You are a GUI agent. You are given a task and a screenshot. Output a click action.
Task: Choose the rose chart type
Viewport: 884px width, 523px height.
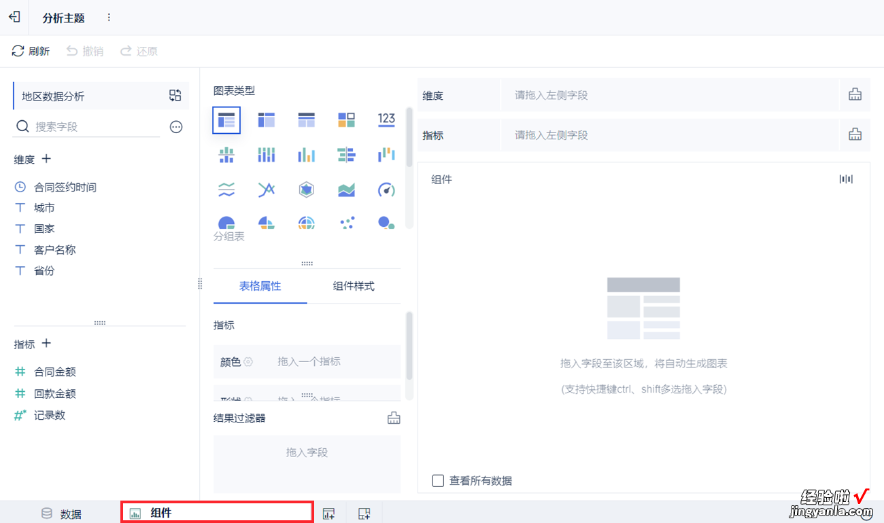[267, 223]
